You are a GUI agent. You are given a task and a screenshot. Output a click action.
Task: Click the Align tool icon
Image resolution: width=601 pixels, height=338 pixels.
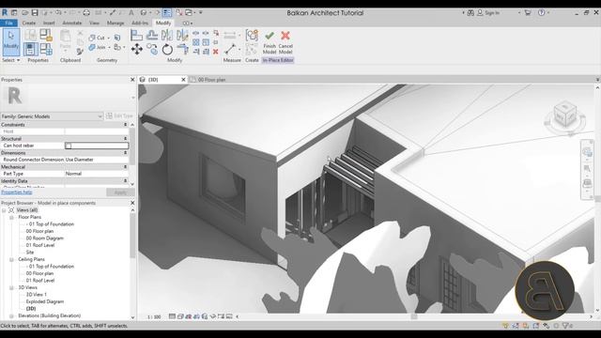[136, 36]
